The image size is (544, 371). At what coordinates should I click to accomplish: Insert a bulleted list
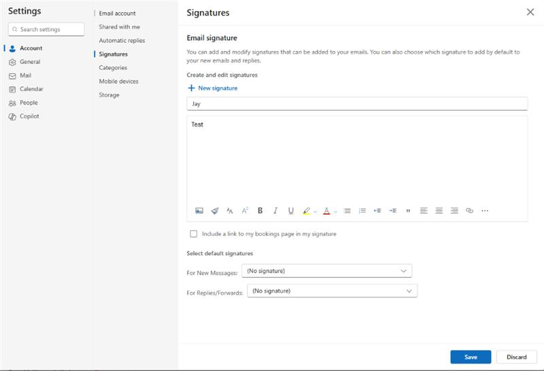tap(347, 211)
